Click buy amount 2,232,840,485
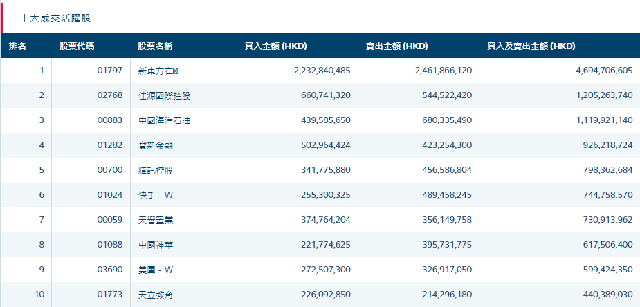 (322, 71)
